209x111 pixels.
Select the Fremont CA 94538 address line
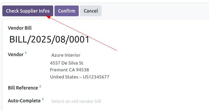[69, 70]
